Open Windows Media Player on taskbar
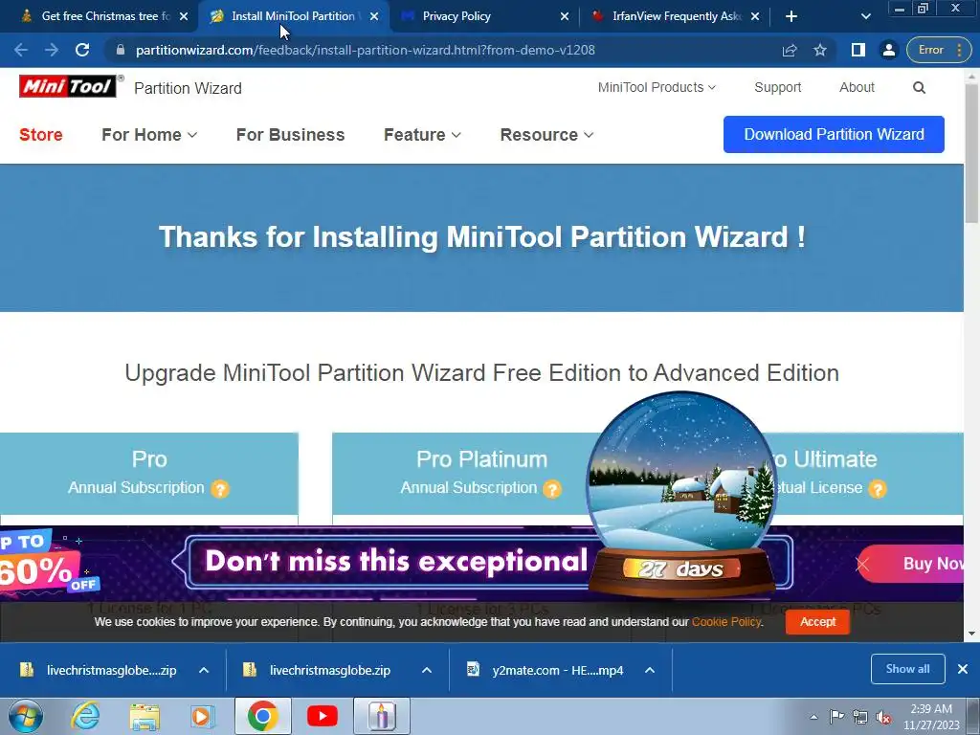980x735 pixels. 203,716
